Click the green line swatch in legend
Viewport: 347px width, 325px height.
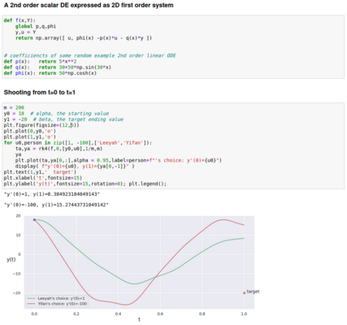tap(31, 298)
